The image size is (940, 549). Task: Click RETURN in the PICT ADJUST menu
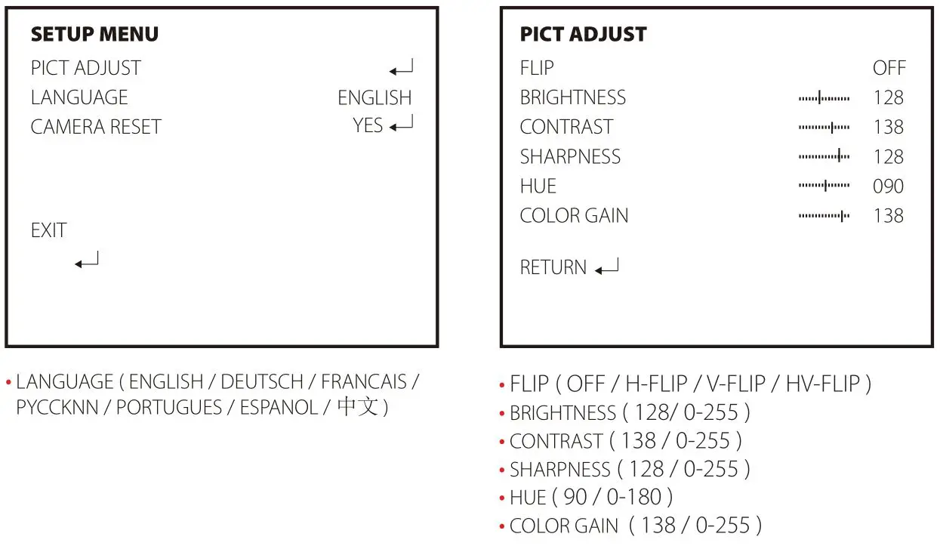(x=553, y=267)
